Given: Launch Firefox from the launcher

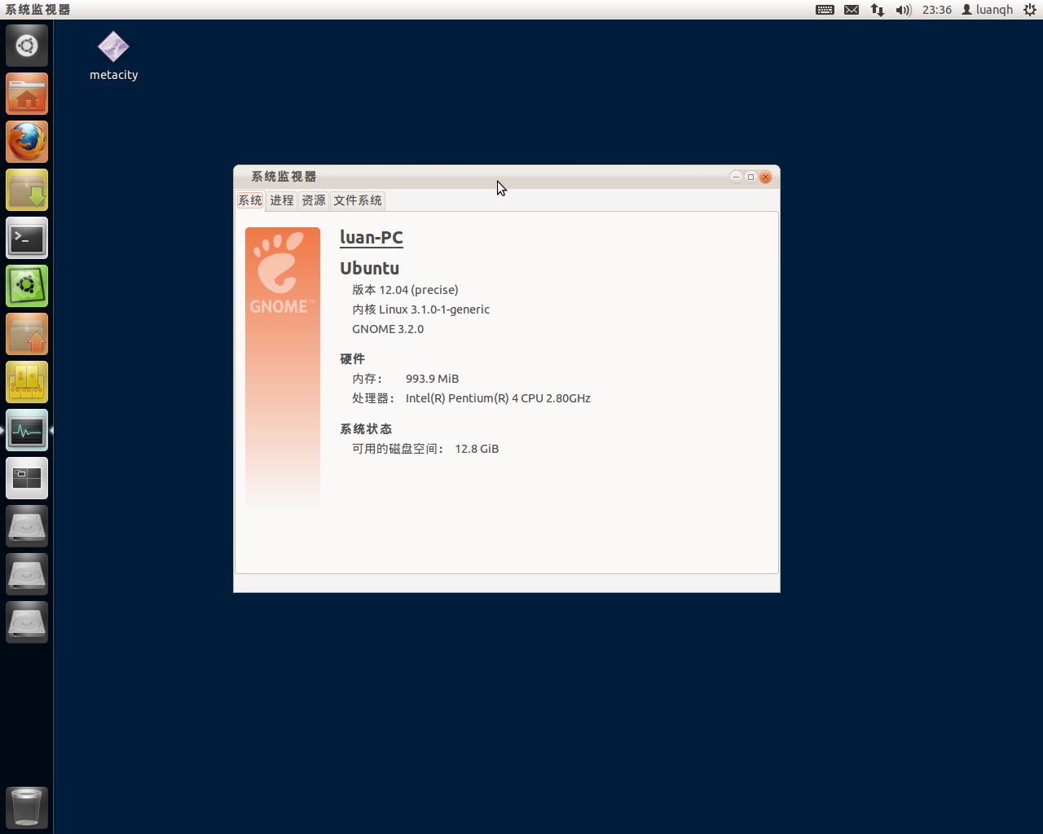Looking at the screenshot, I should (27, 142).
